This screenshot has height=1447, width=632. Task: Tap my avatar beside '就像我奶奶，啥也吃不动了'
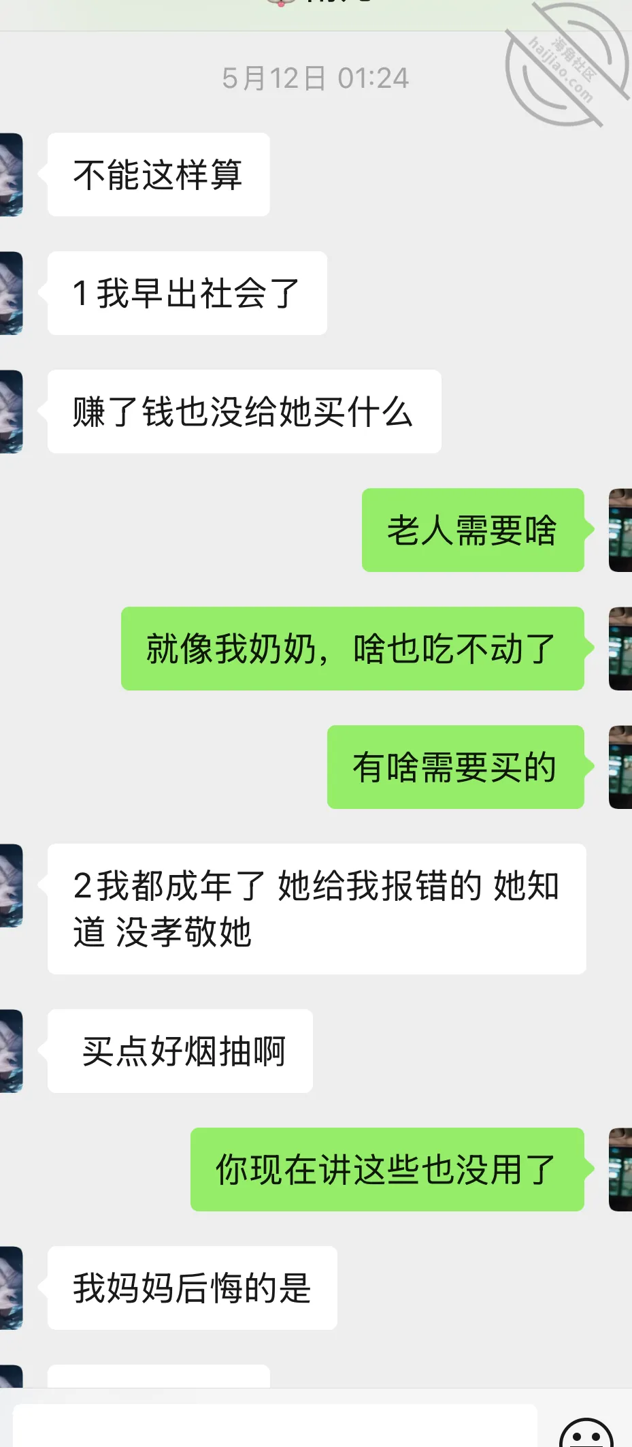[620, 648]
